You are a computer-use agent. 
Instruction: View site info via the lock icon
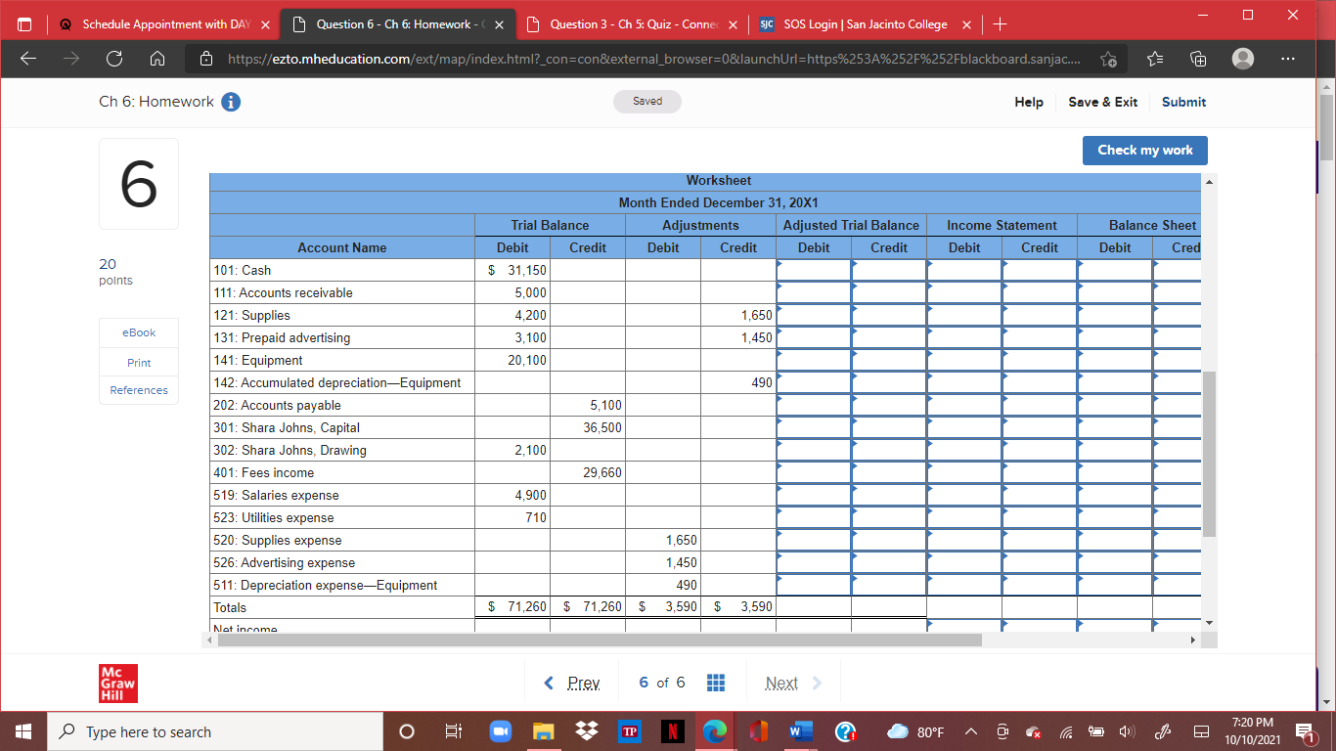(x=206, y=60)
